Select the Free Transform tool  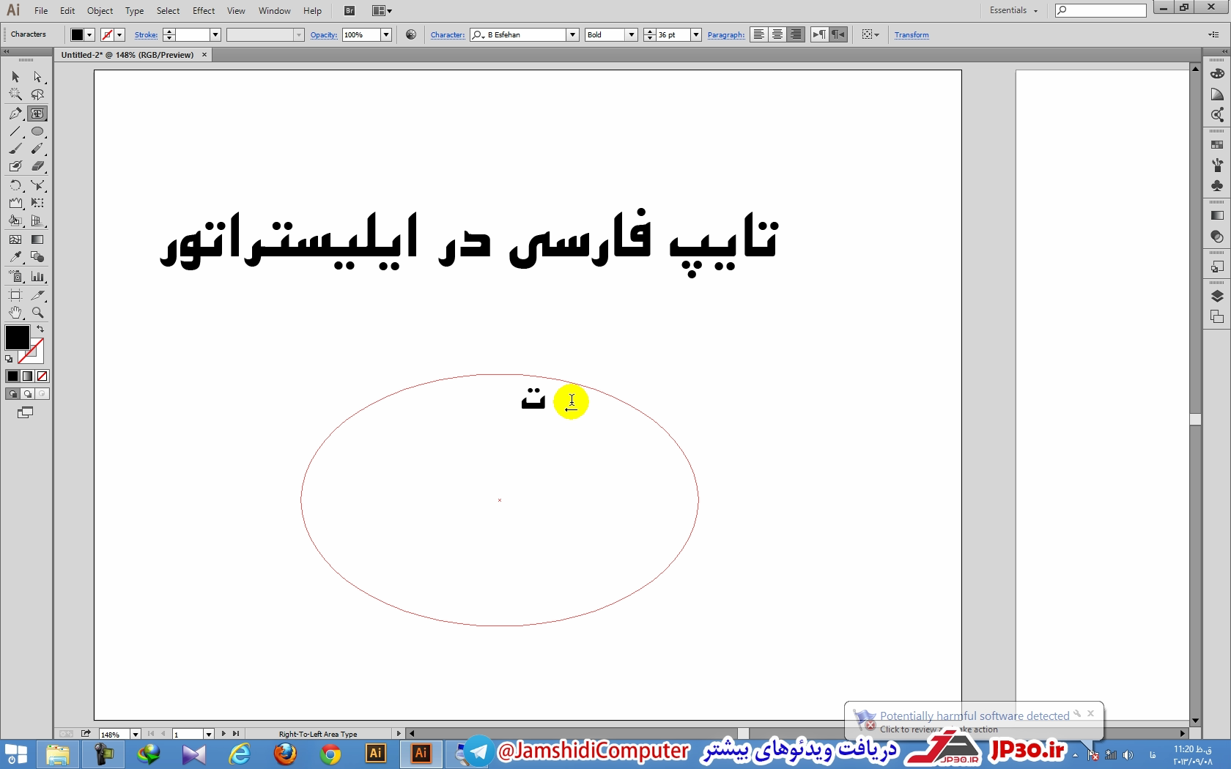tap(37, 203)
